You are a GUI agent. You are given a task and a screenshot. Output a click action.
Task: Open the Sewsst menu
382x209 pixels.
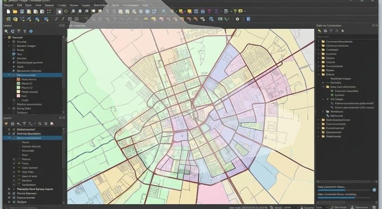[x=49, y=5]
